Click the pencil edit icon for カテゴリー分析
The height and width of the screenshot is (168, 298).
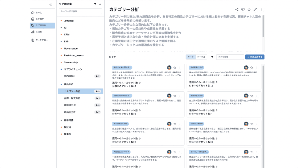pyautogui.click(x=255, y=10)
